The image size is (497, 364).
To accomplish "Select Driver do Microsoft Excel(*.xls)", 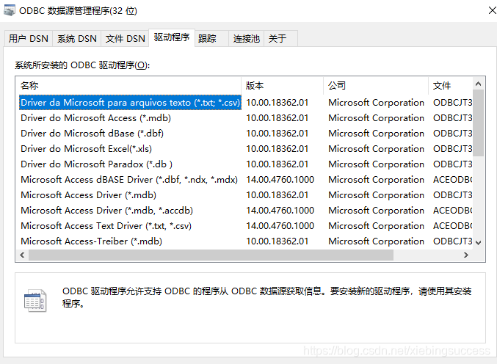I will [x=86, y=149].
